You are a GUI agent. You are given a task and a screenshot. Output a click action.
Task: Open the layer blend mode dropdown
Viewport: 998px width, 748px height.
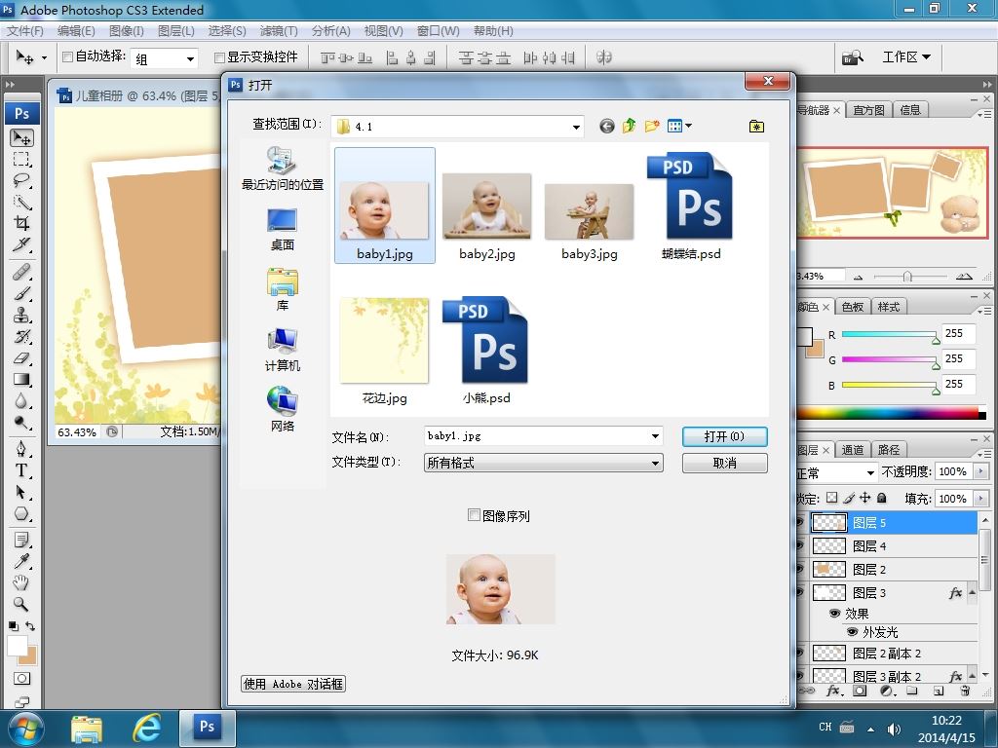coord(870,472)
